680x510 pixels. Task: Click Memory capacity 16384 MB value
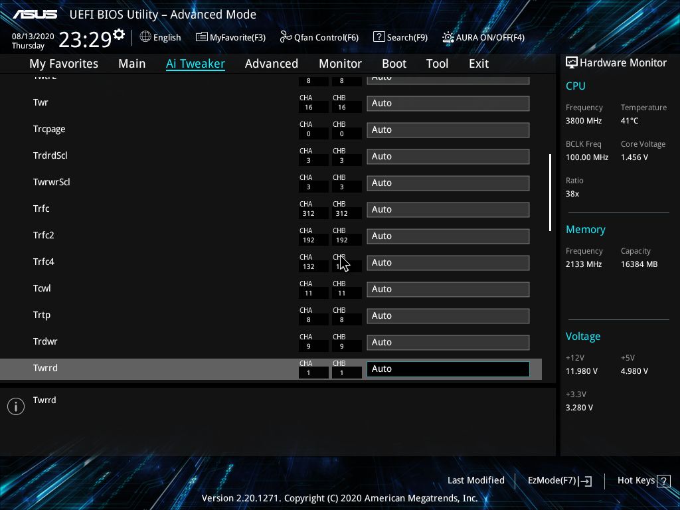[639, 264]
